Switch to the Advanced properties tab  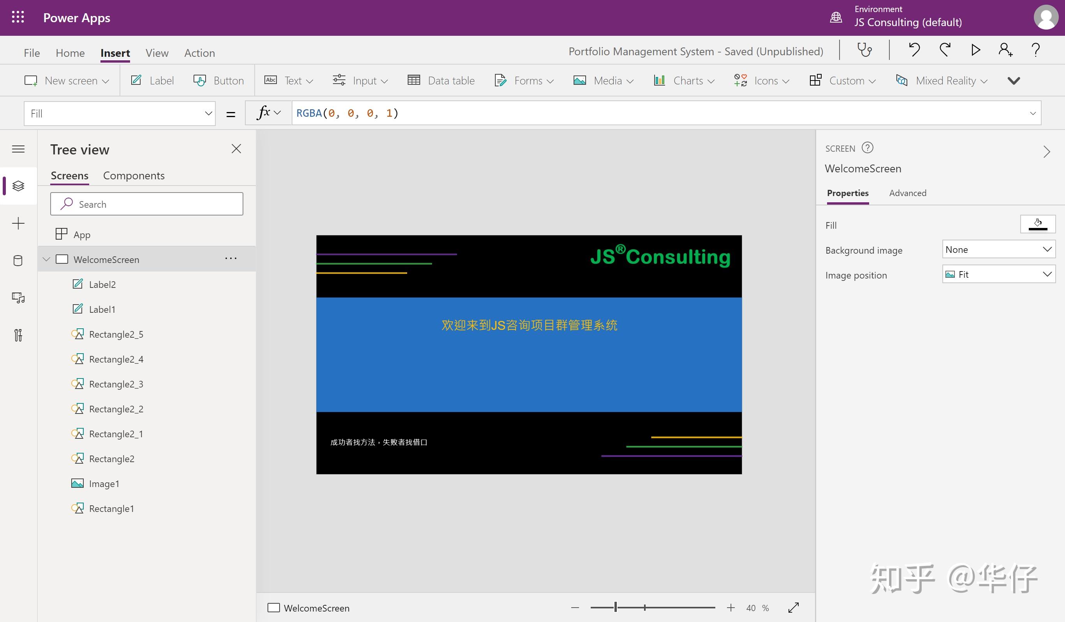coord(907,193)
